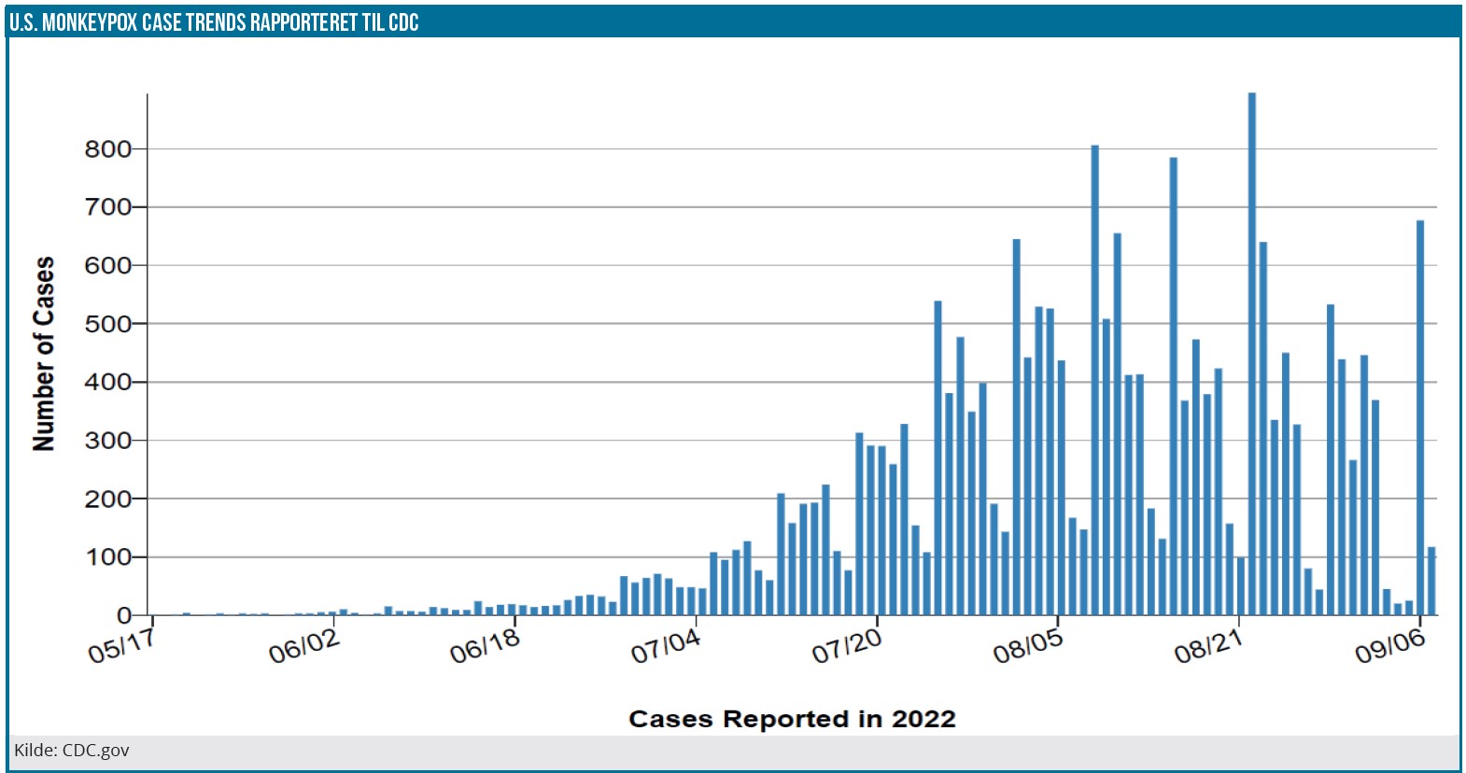Image resolution: width=1466 pixels, height=773 pixels.
Task: Click the 0 label at the y-axis origin
Action: 123,616
